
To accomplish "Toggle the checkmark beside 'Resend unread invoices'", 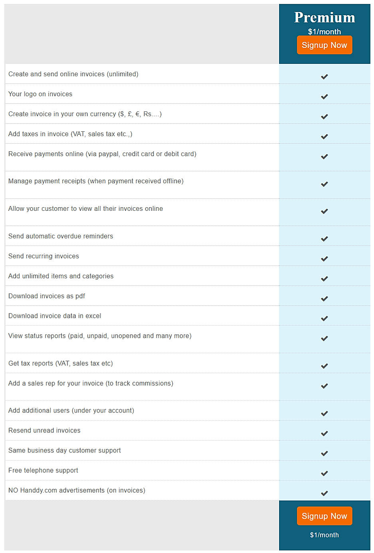I will [324, 433].
